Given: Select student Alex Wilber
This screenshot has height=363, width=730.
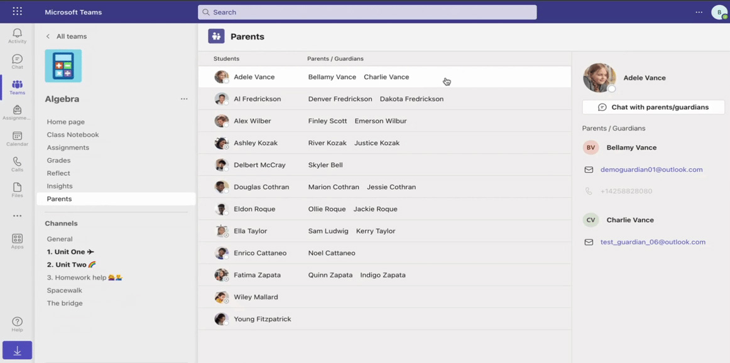Looking at the screenshot, I should tap(253, 121).
